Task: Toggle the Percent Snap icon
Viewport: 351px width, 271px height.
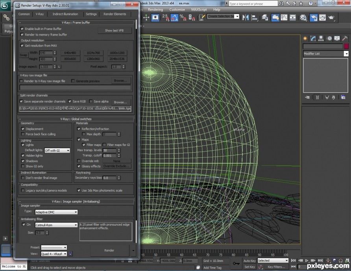Action: pos(183,17)
